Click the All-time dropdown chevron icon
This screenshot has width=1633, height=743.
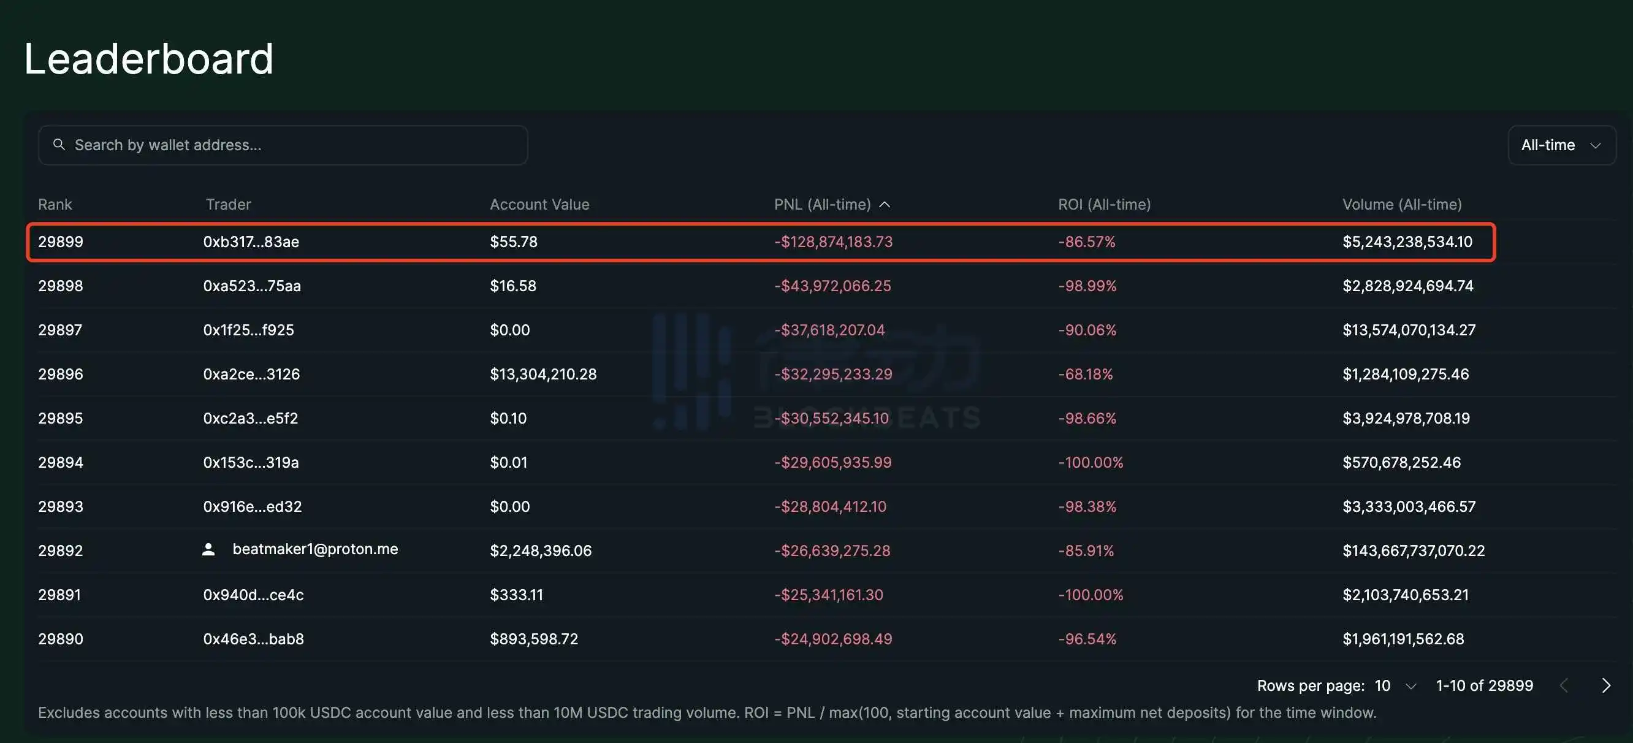point(1596,145)
